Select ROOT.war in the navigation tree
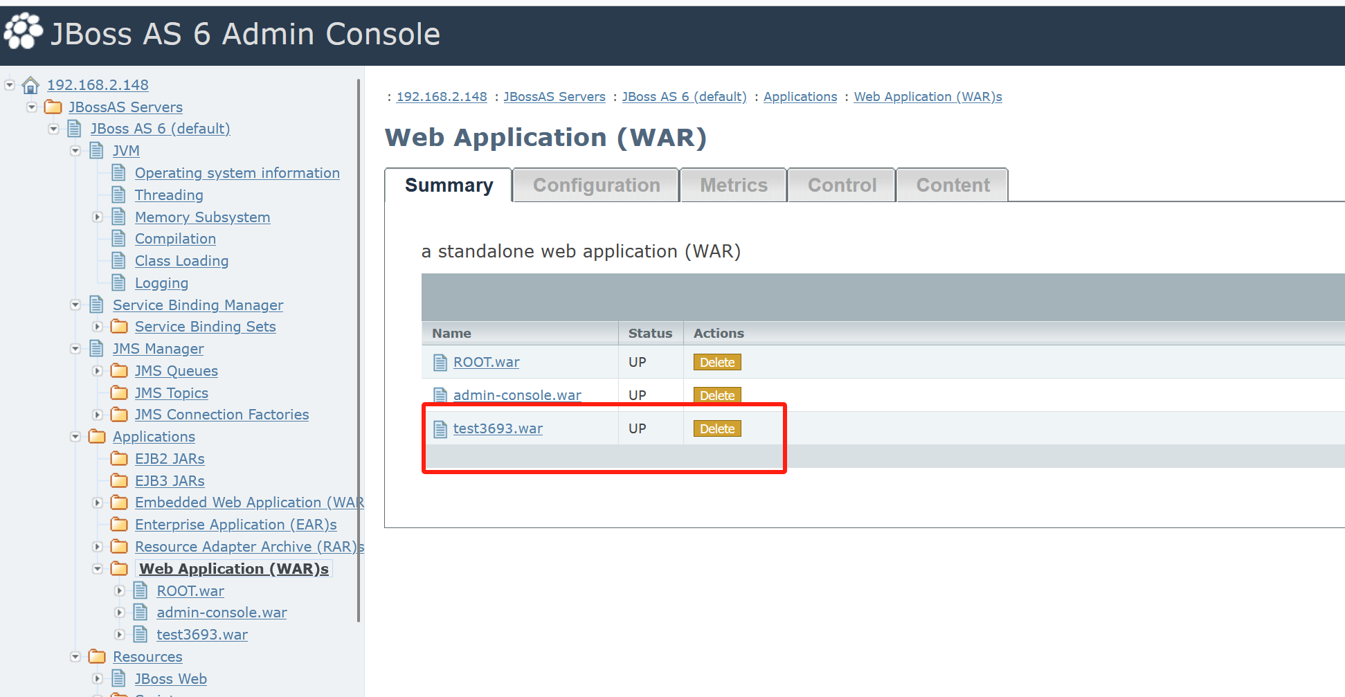This screenshot has height=697, width=1345. pos(190,590)
